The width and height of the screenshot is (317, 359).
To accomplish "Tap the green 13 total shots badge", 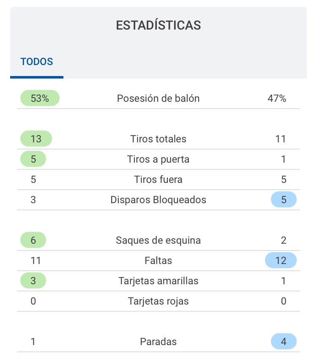I will (36, 139).
